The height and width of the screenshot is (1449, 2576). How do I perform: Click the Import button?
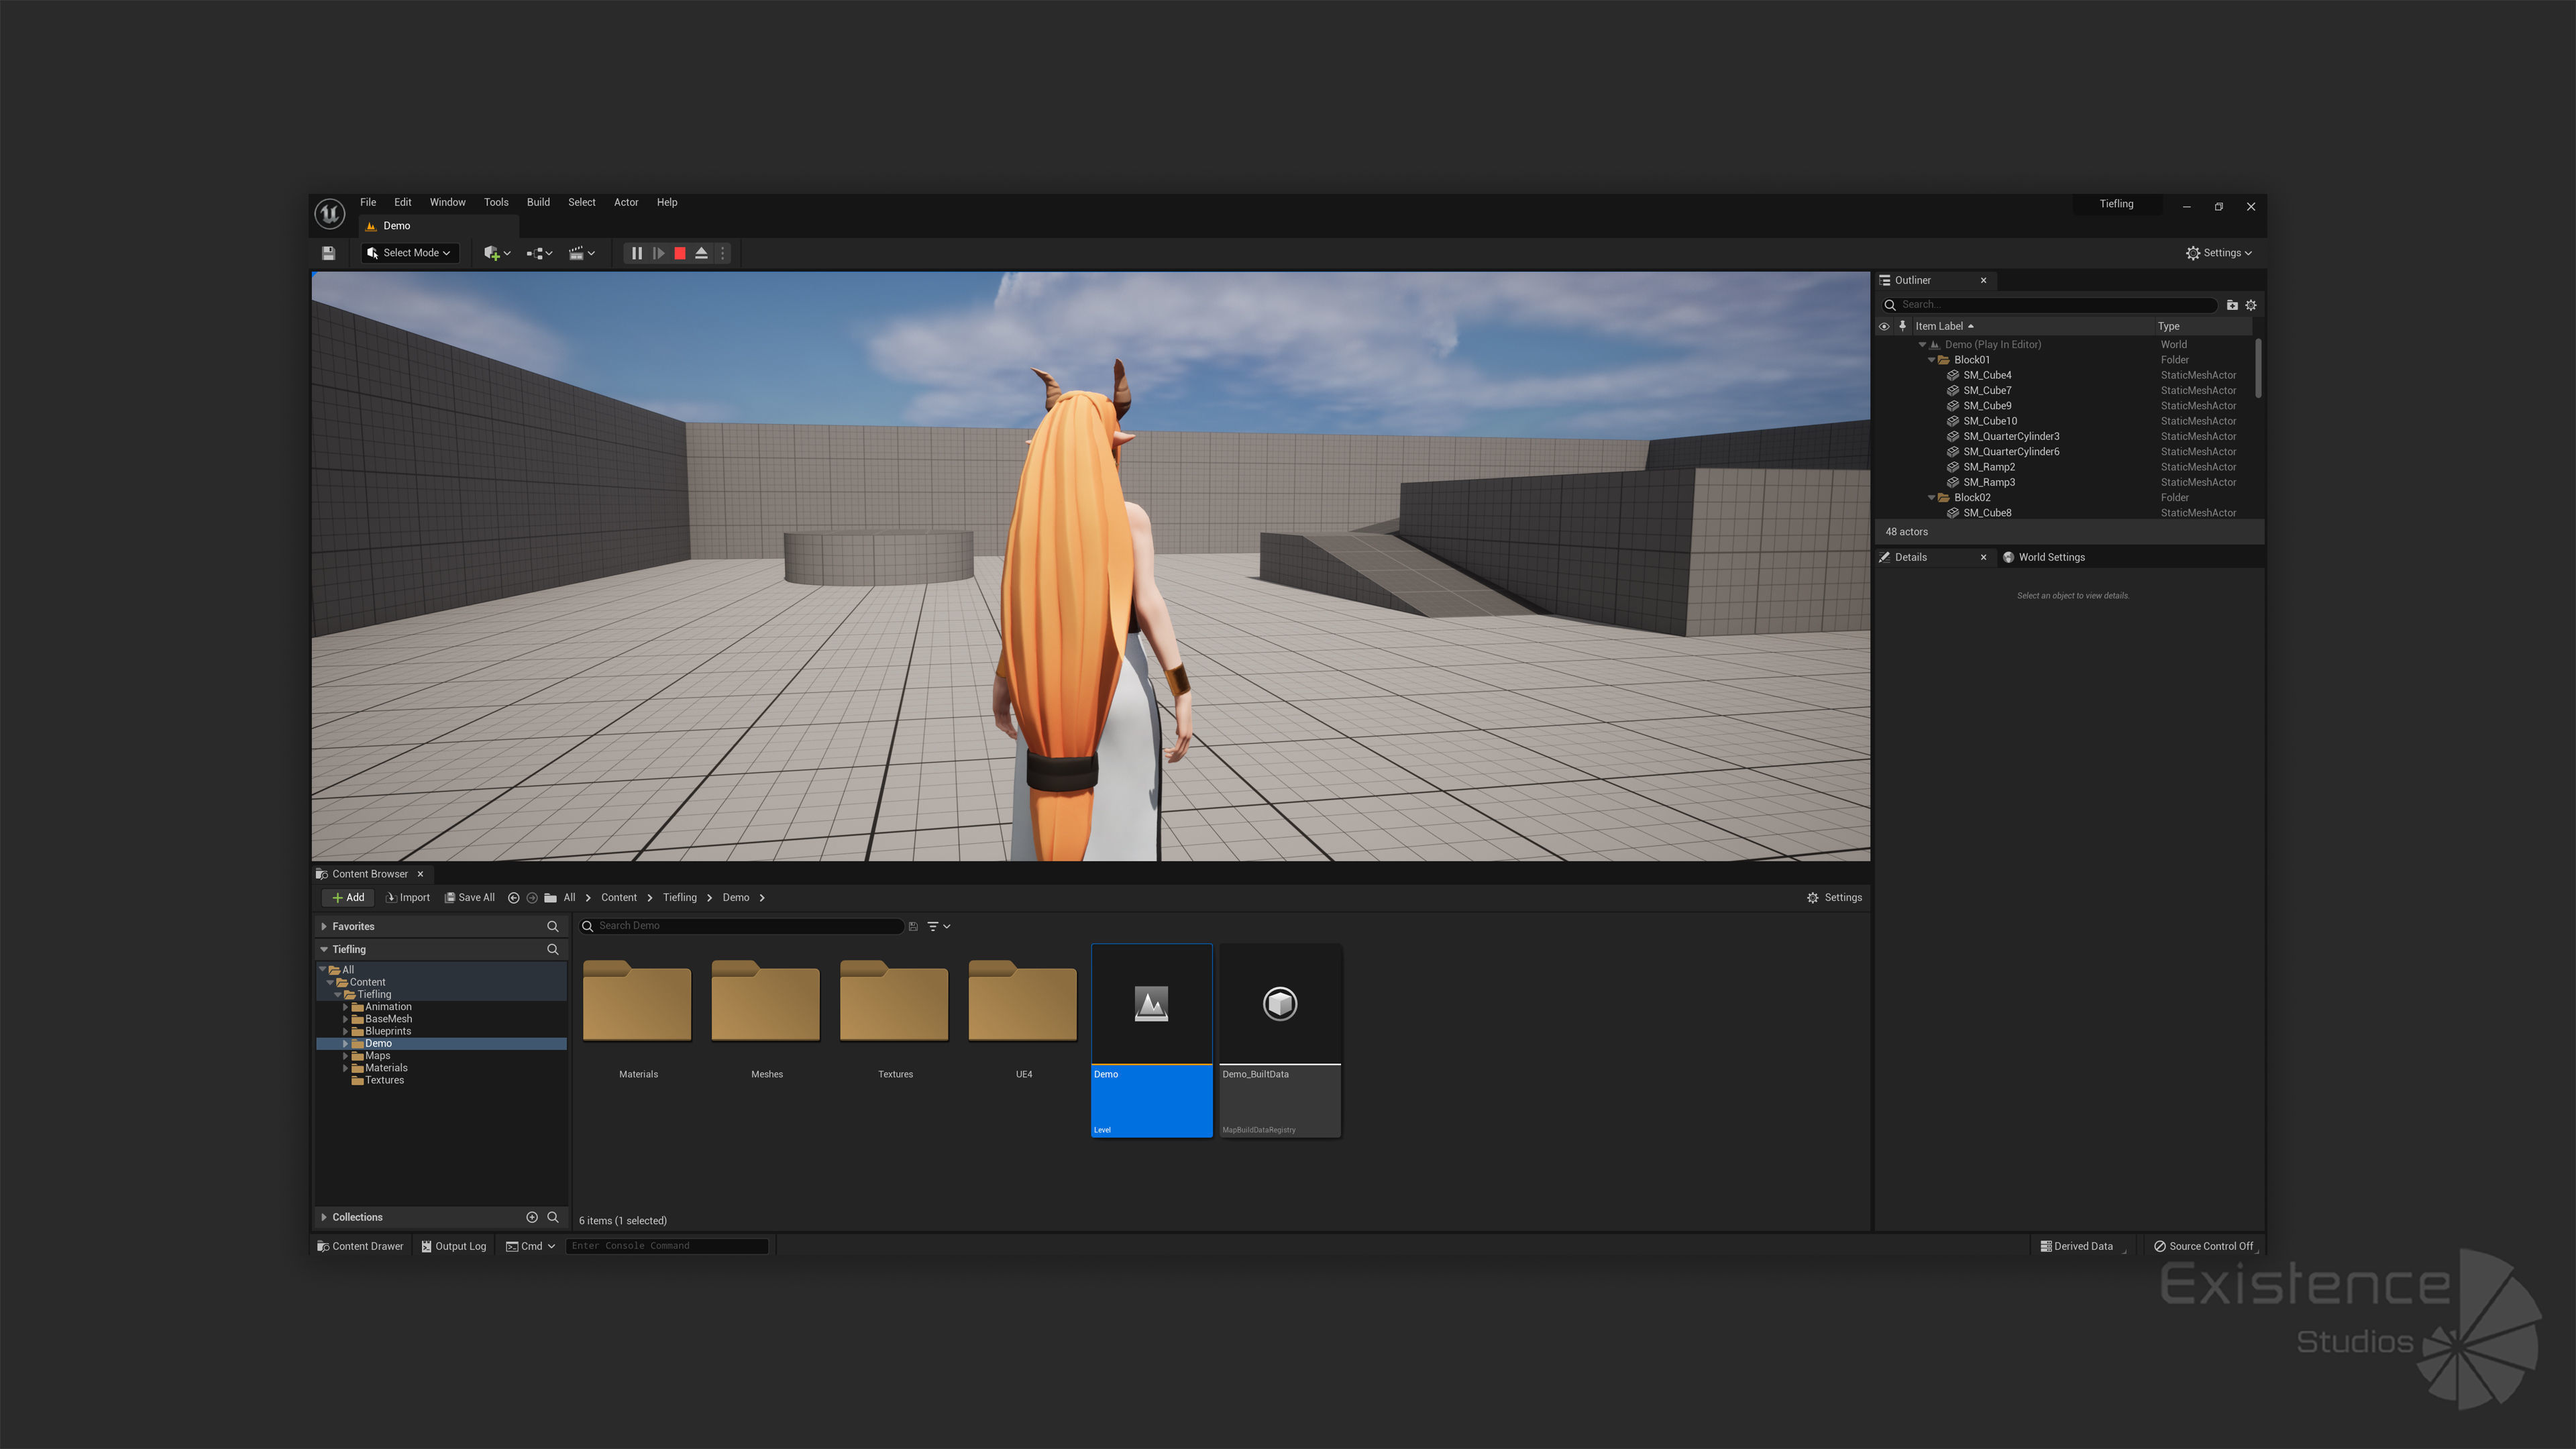408,897
